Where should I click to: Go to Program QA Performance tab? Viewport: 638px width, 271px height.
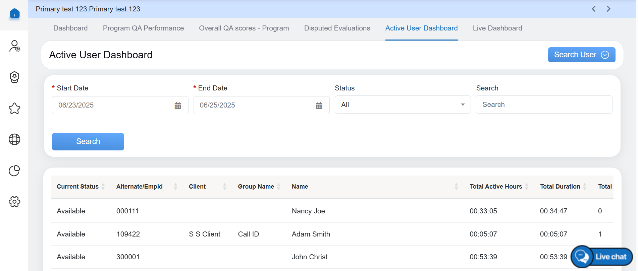(143, 28)
